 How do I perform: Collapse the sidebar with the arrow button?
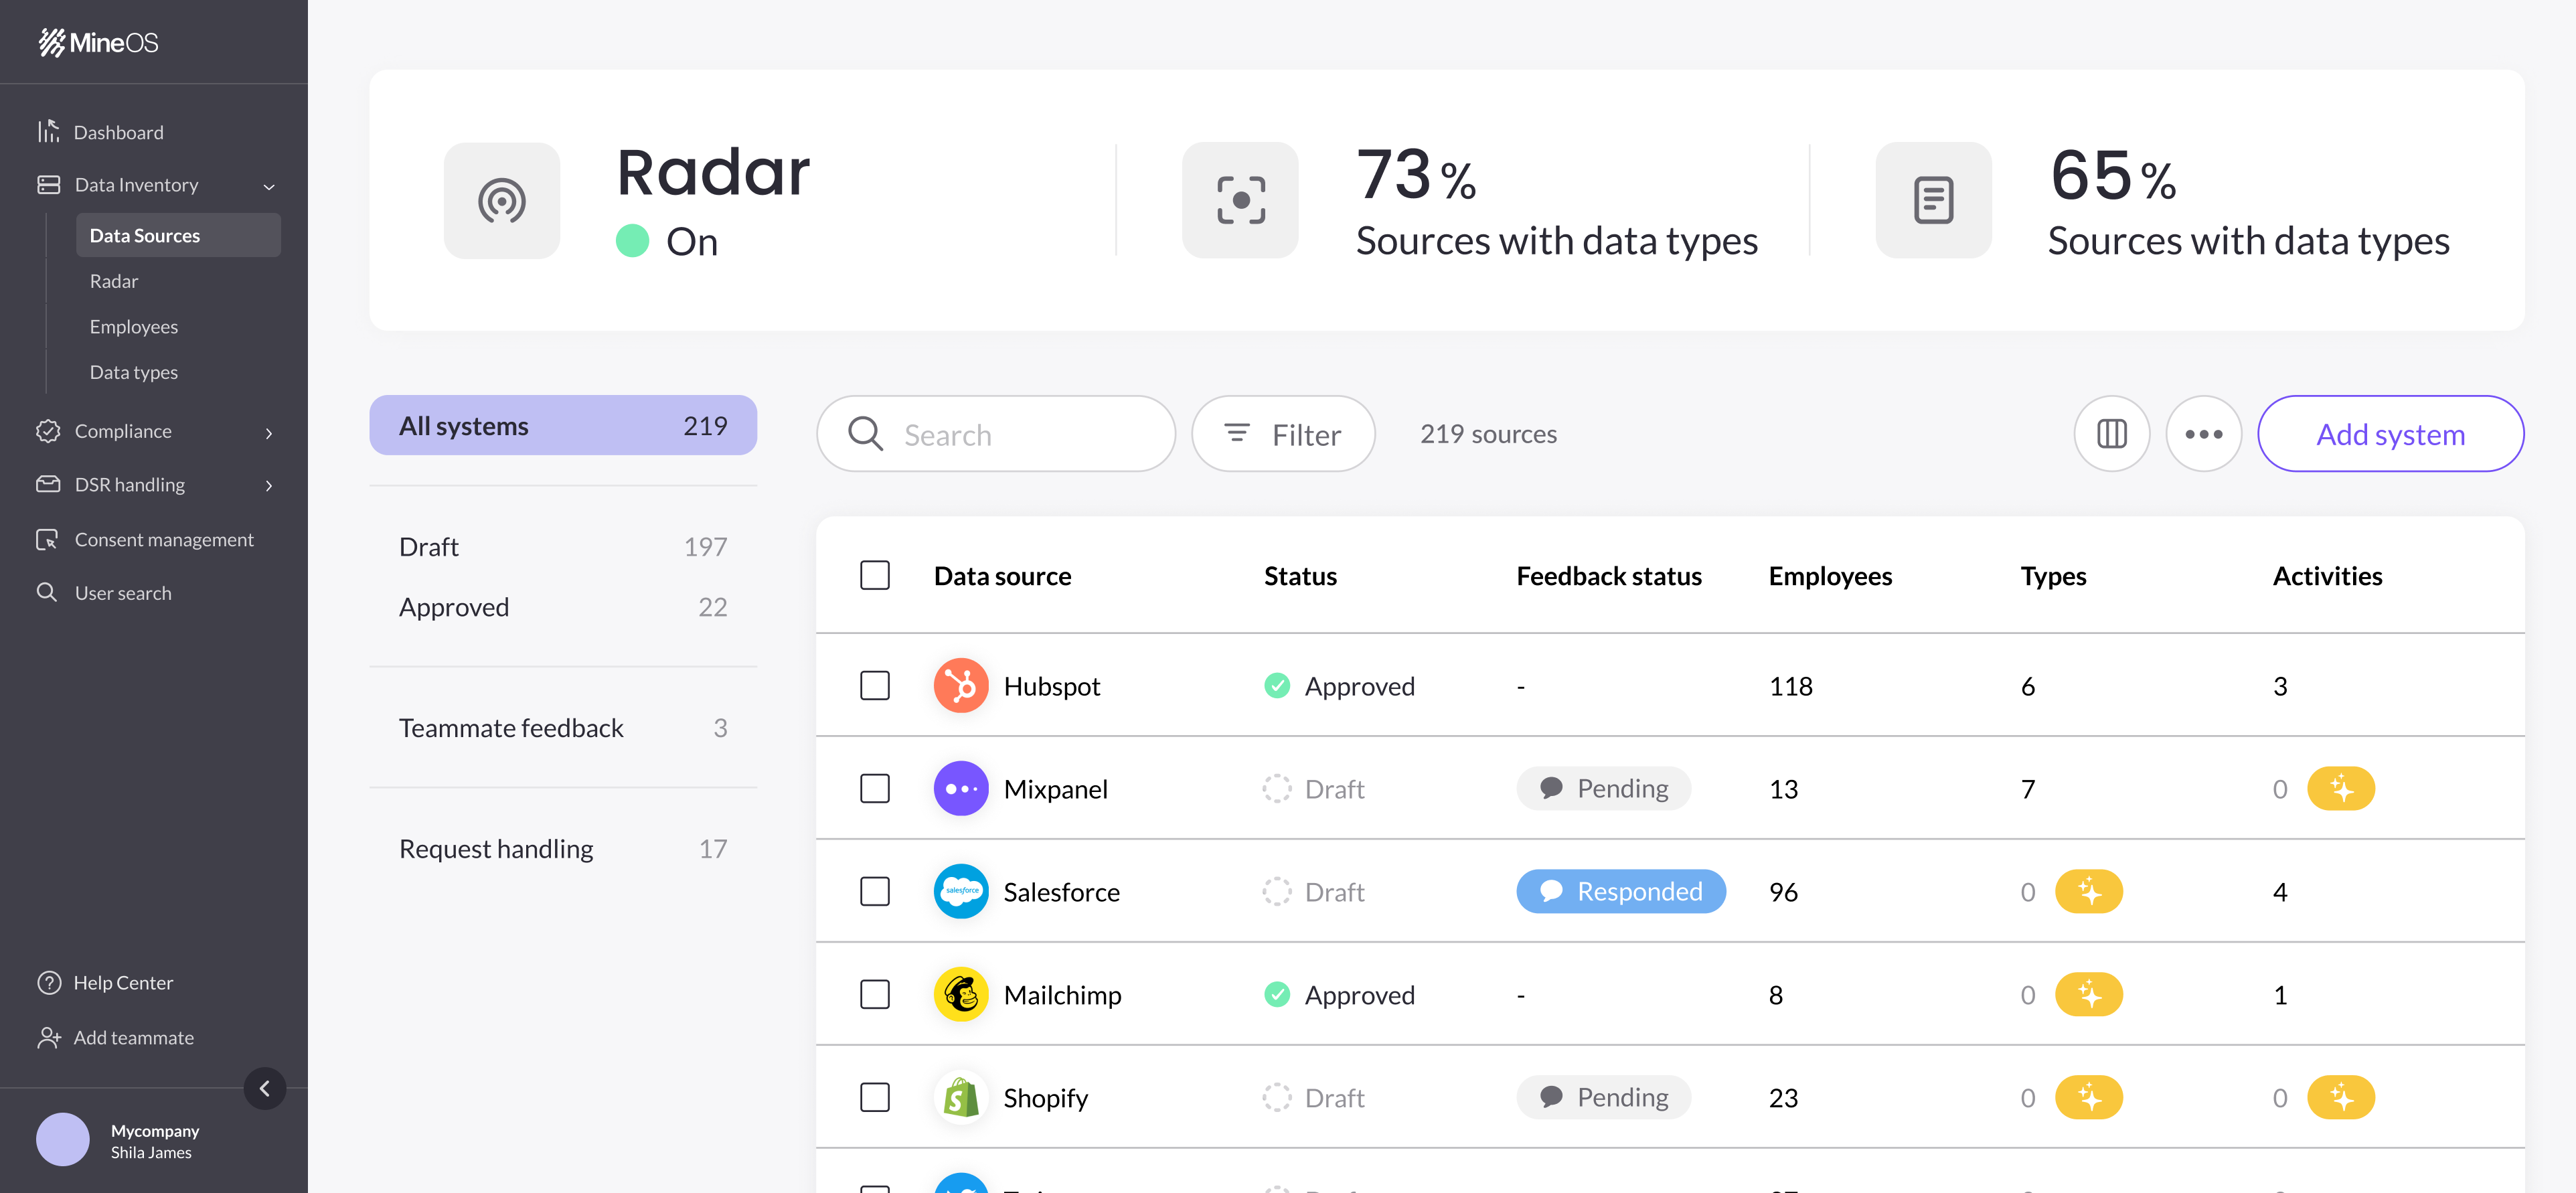[x=265, y=1089]
